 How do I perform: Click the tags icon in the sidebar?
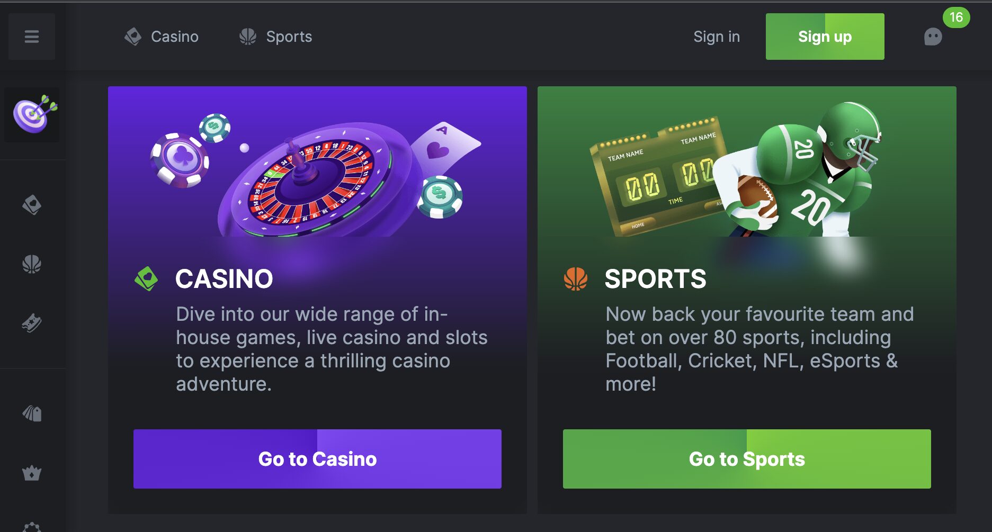tap(32, 413)
